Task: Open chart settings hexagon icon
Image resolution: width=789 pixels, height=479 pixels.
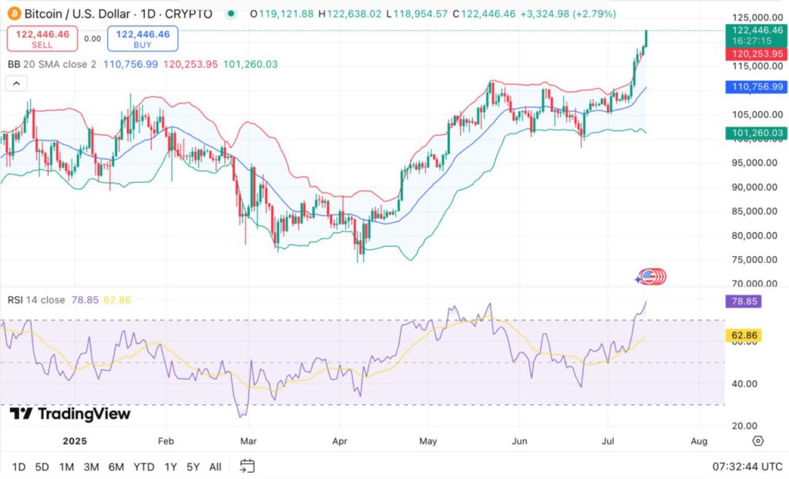Action: point(757,441)
